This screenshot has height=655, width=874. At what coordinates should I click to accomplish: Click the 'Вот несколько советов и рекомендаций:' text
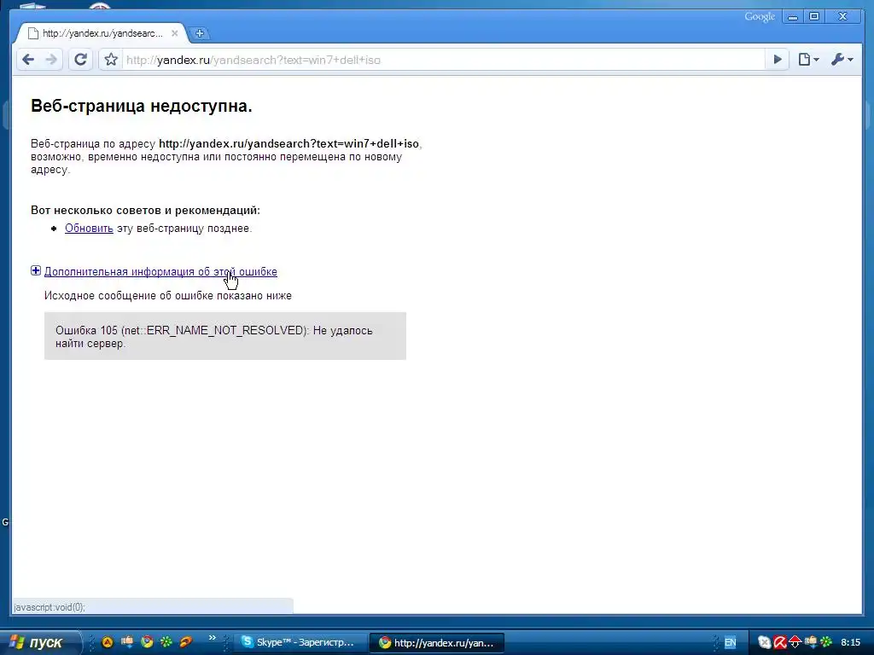[x=145, y=211]
